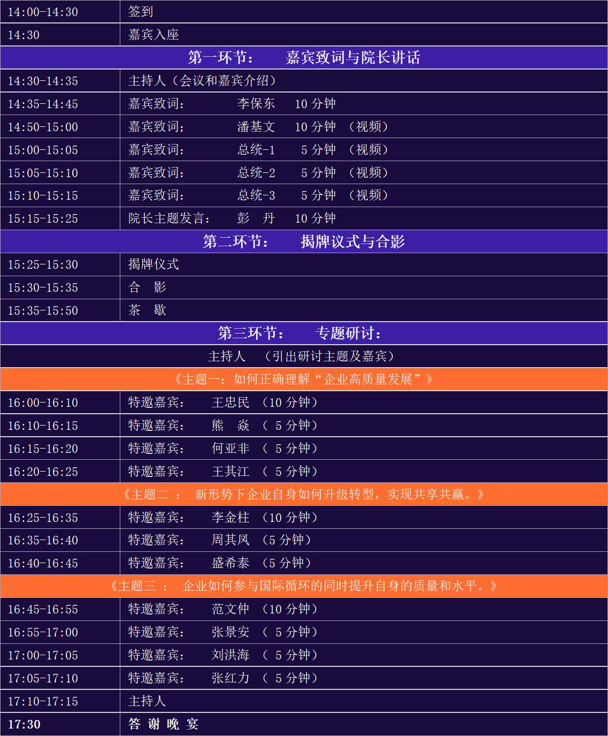This screenshot has width=608, height=736.
Task: Select the orange 主题三 banner
Action: [x=304, y=586]
